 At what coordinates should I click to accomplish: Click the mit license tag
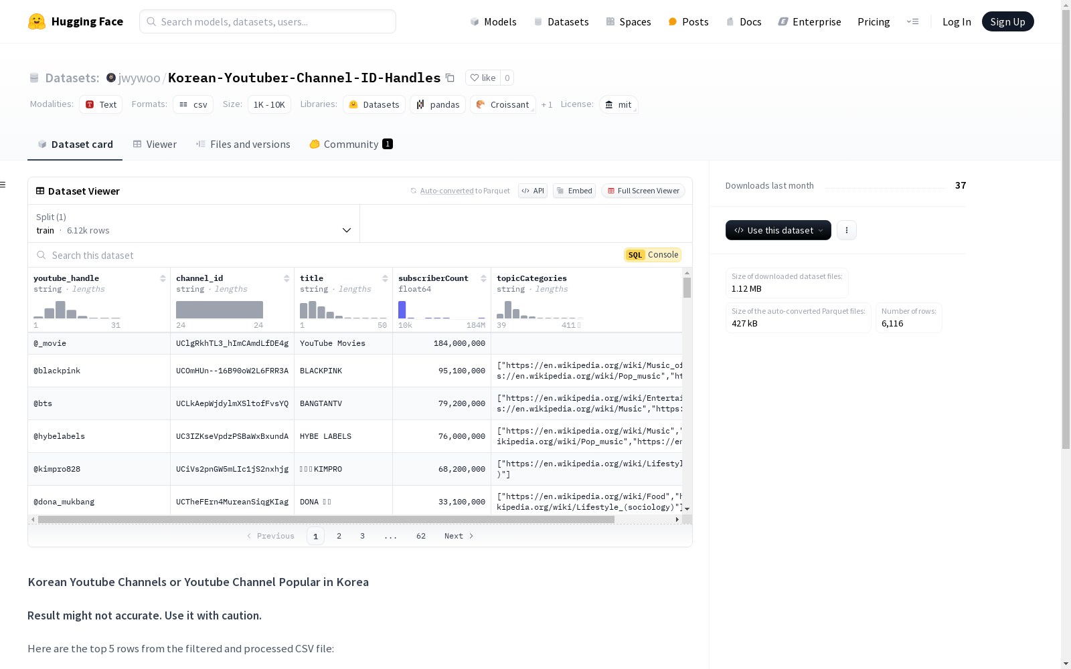click(619, 104)
